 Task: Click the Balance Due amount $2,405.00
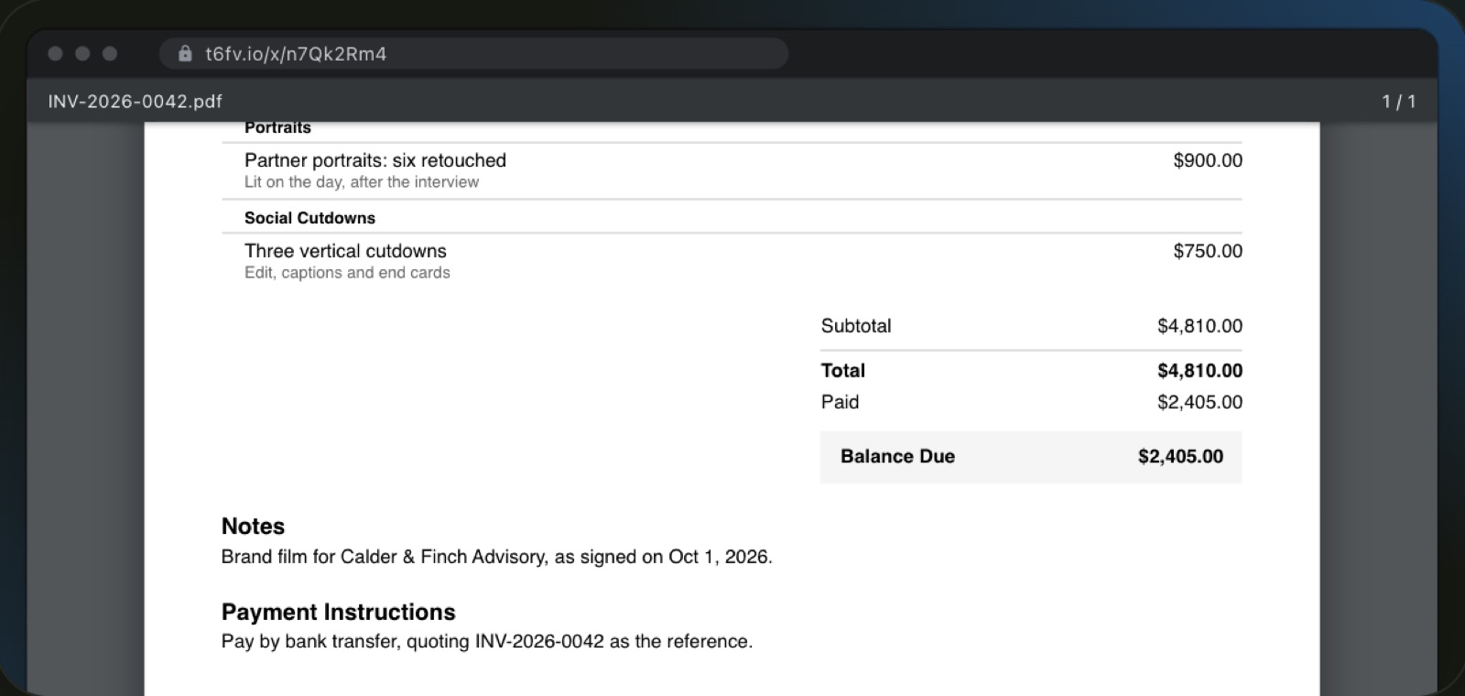pyautogui.click(x=1180, y=456)
